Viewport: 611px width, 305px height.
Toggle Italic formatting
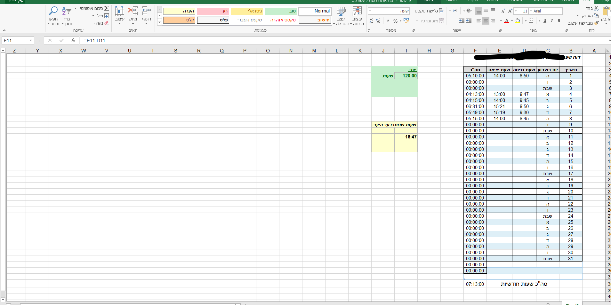[x=552, y=21]
